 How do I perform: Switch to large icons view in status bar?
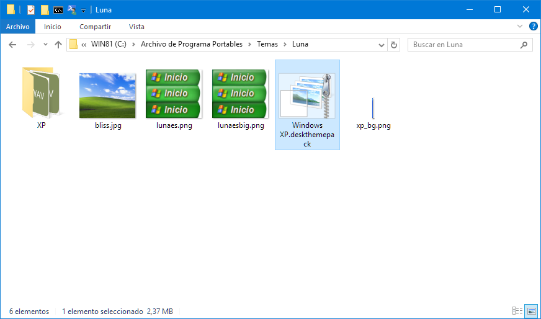[531, 311]
